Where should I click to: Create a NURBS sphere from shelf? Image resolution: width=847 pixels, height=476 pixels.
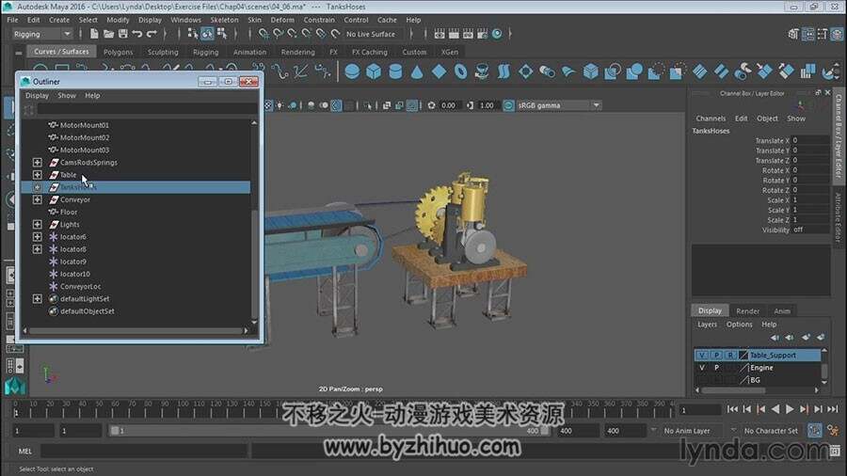tap(352, 71)
